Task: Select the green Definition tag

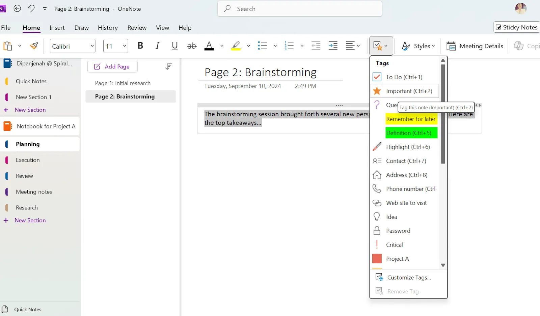Action: point(411,133)
